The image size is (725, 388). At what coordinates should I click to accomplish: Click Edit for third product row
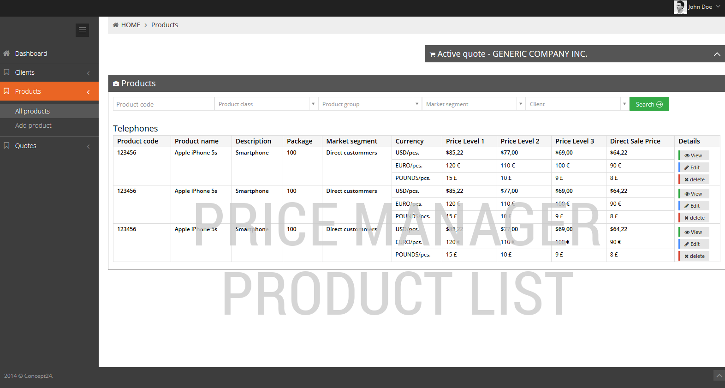coord(694,244)
